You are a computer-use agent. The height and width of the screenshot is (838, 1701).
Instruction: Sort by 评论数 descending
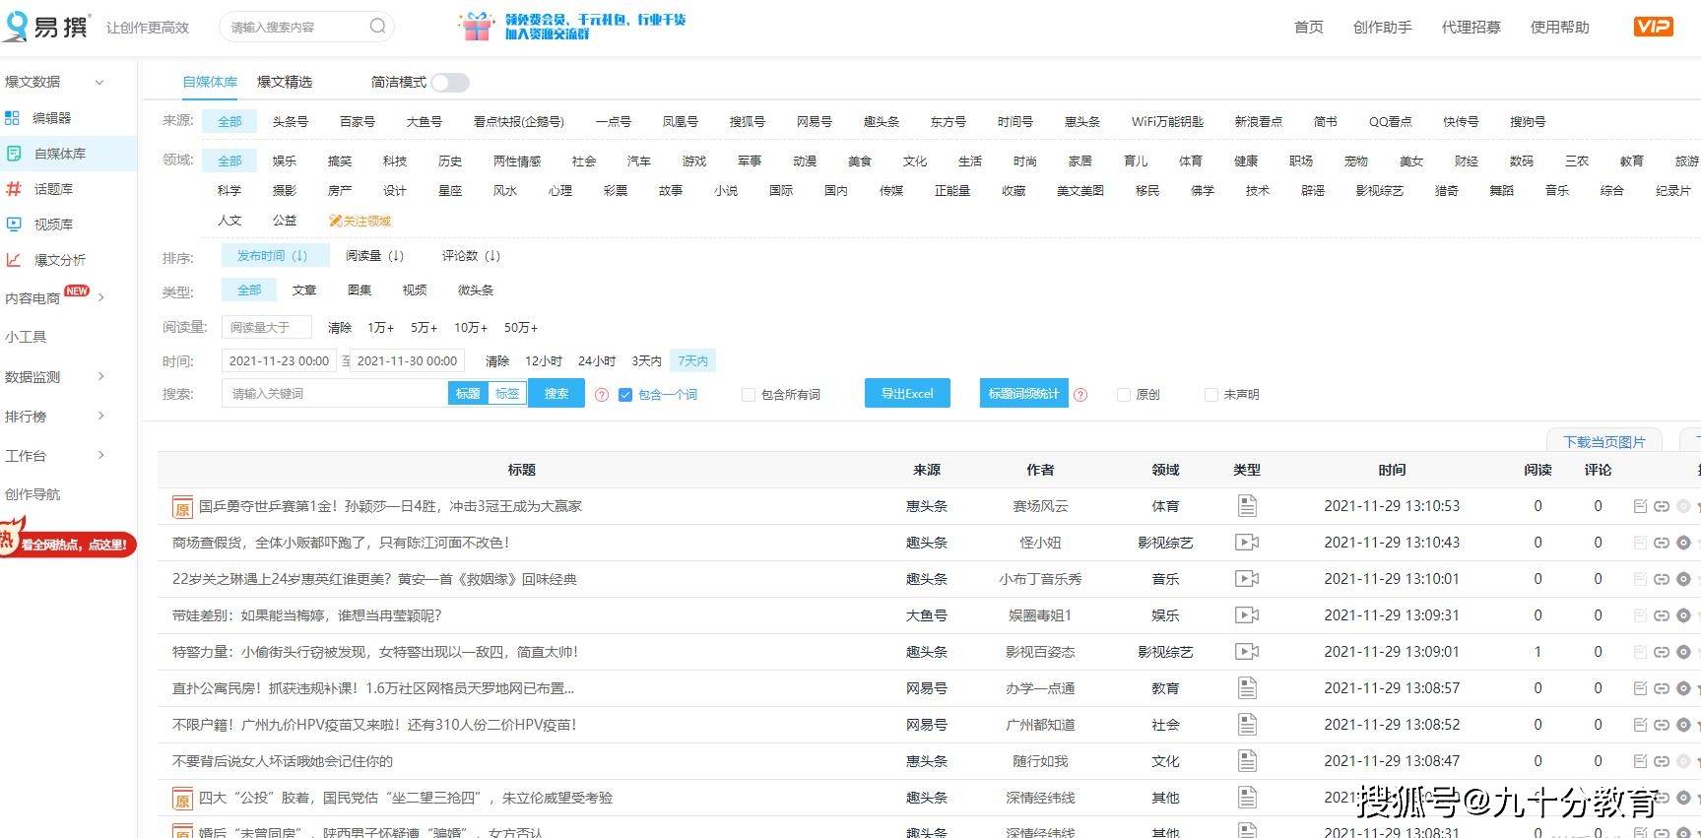(471, 256)
